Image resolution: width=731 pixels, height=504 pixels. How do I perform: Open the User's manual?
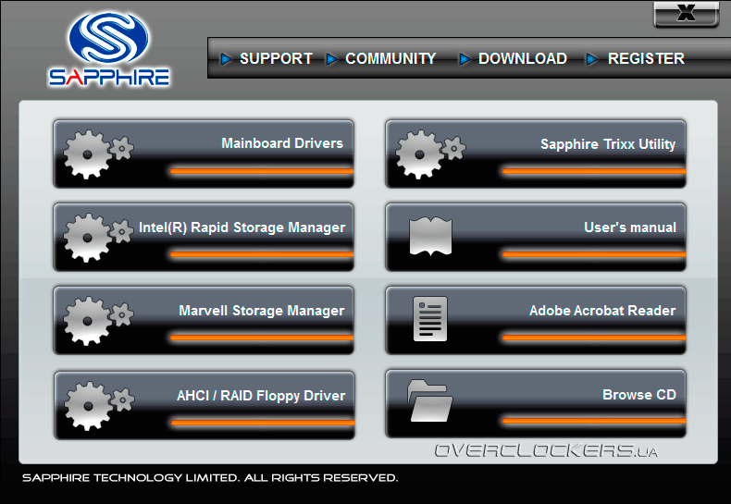point(536,237)
